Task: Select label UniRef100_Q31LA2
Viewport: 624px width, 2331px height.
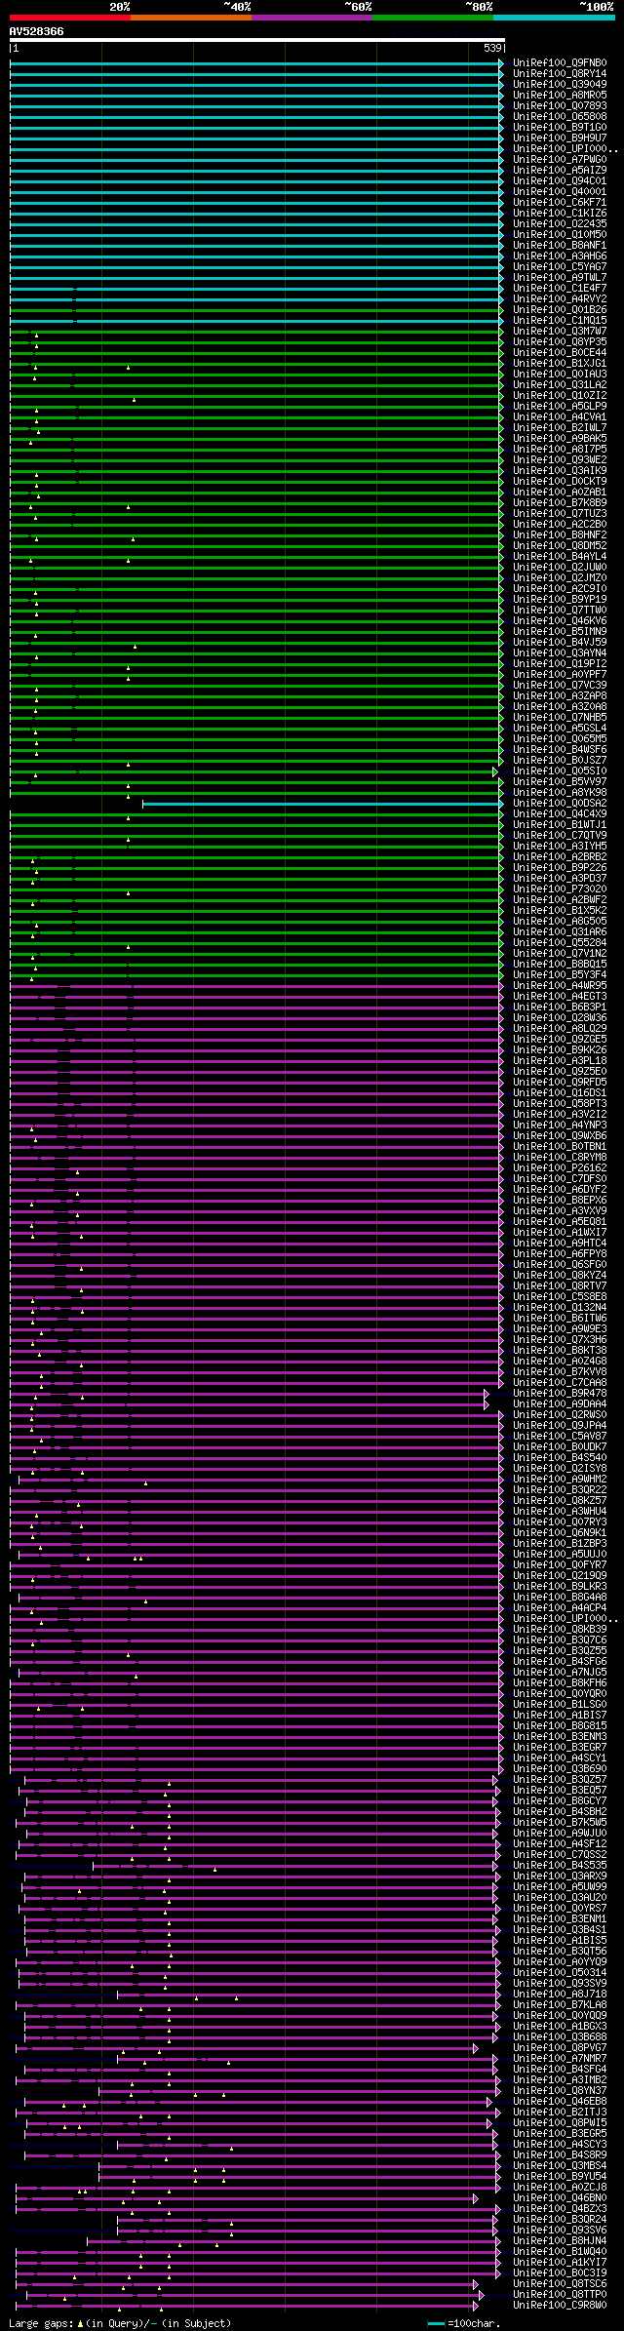Action: point(560,385)
